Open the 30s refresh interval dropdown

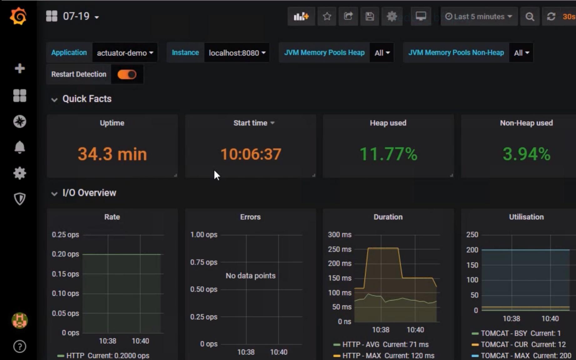pos(569,17)
